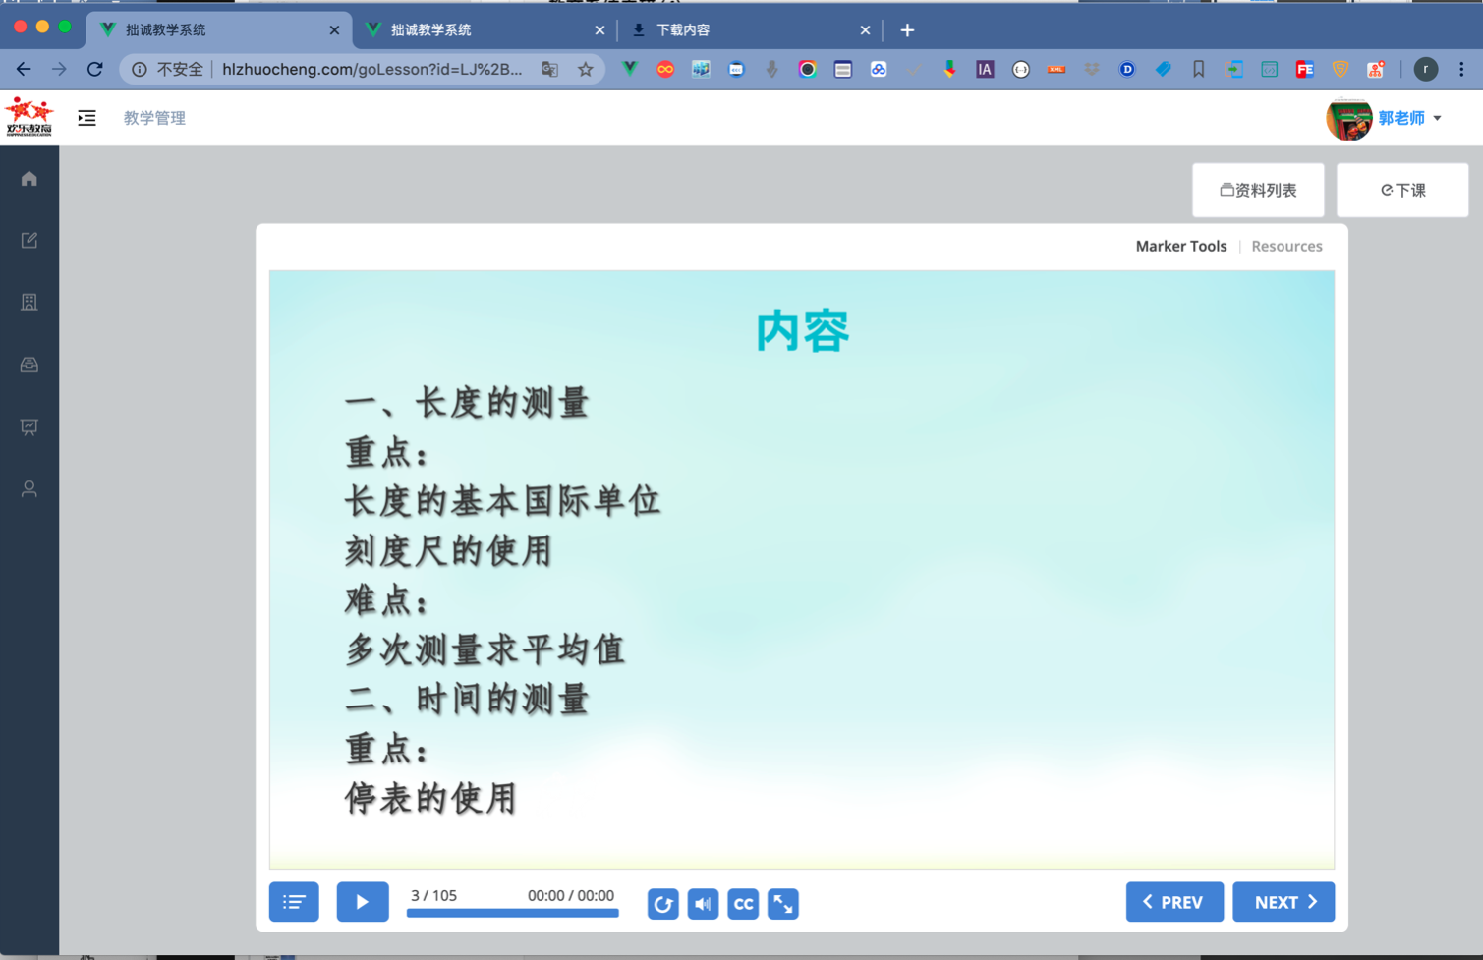This screenshot has height=960, width=1483.
Task: Switch to second 拙诚教学系统 tab
Action: tap(485, 30)
